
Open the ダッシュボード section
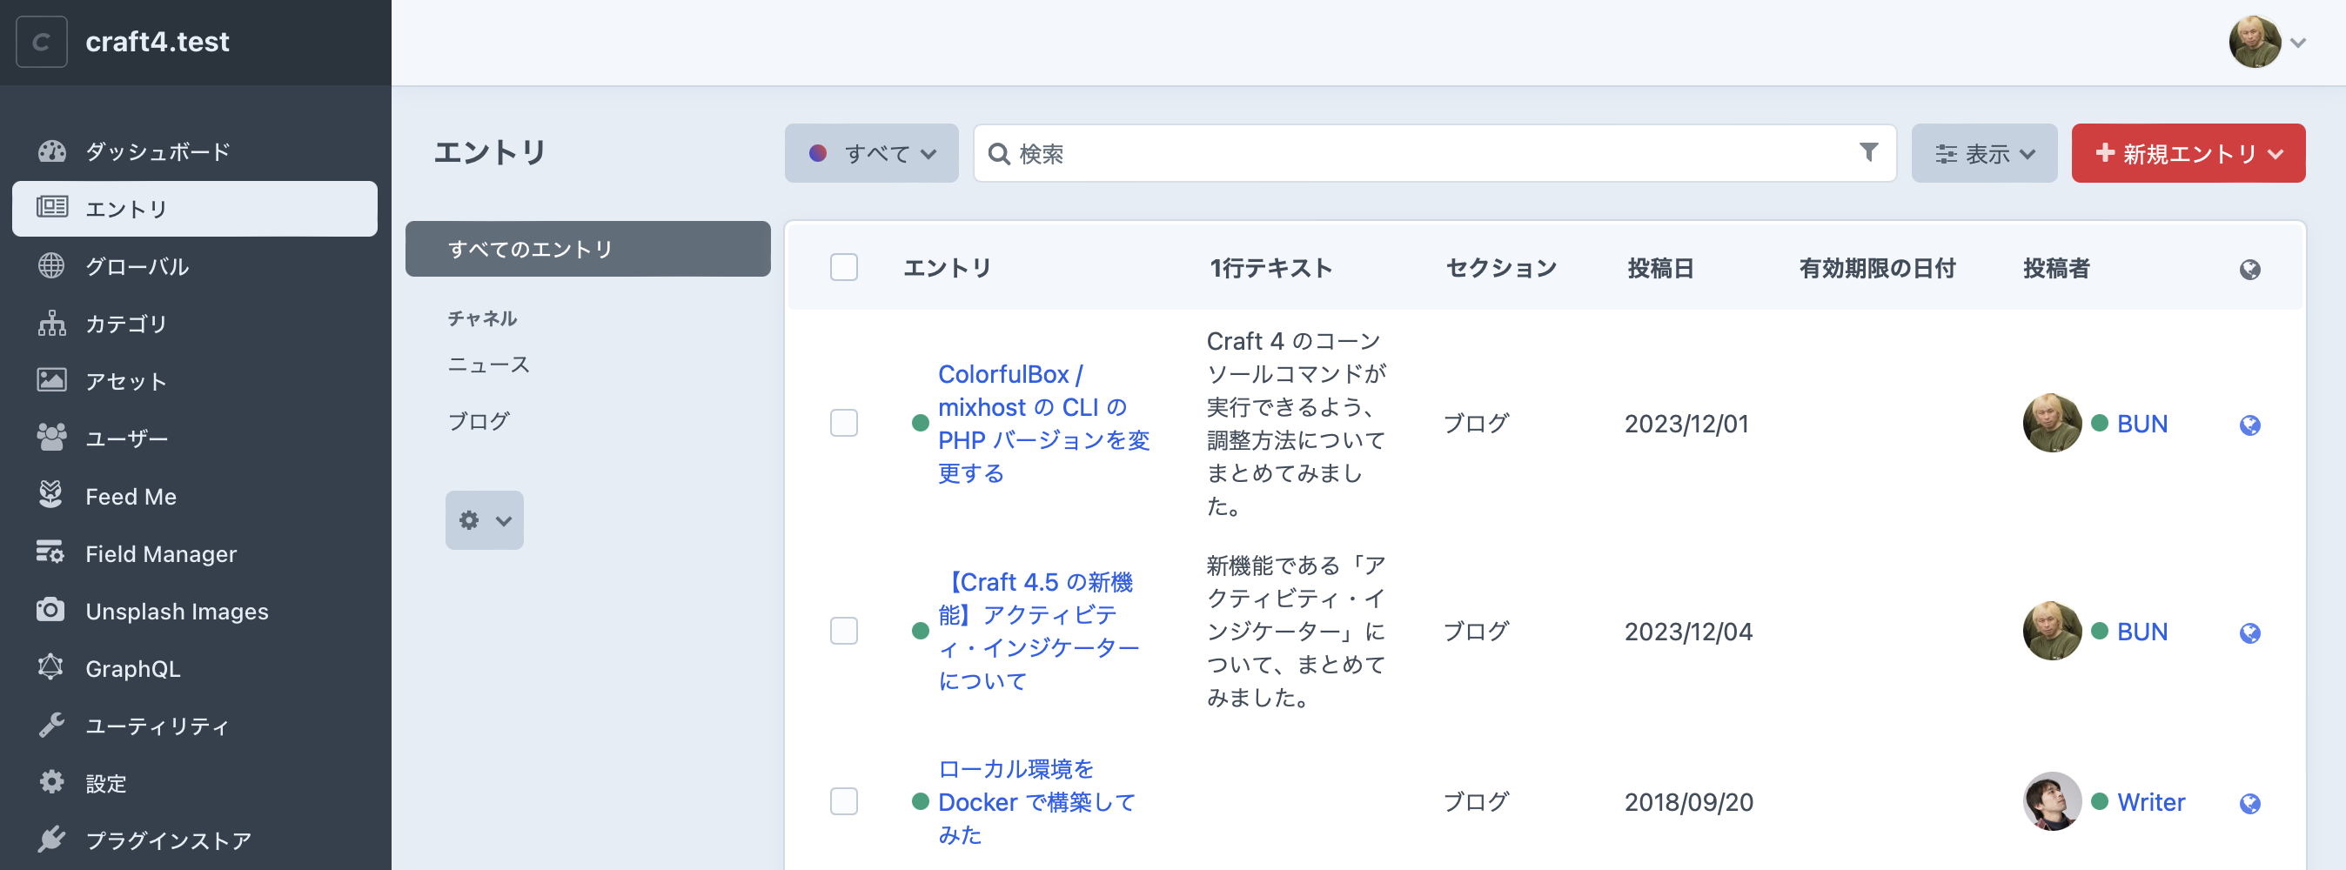click(x=158, y=151)
